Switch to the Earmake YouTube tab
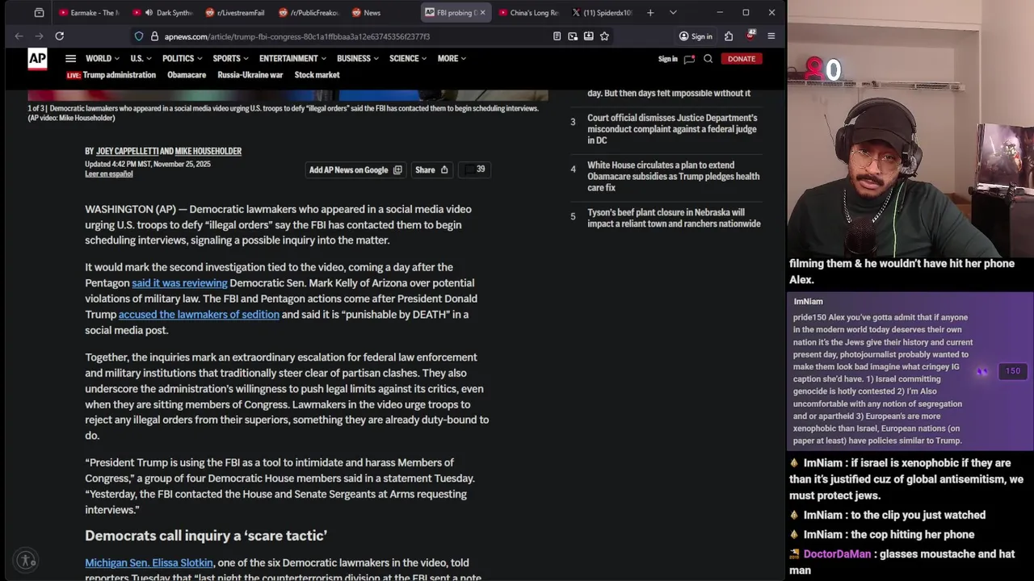Image resolution: width=1034 pixels, height=581 pixels. 88,12
